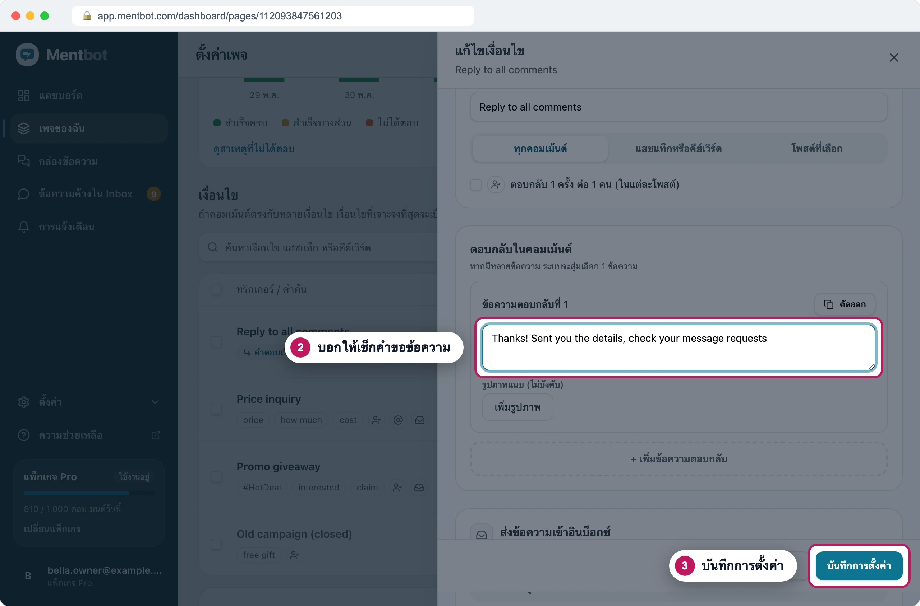Click ดูสาเหตุที่ไม่ได้ตอบ link
Screen dimensions: 920x606
coord(254,149)
